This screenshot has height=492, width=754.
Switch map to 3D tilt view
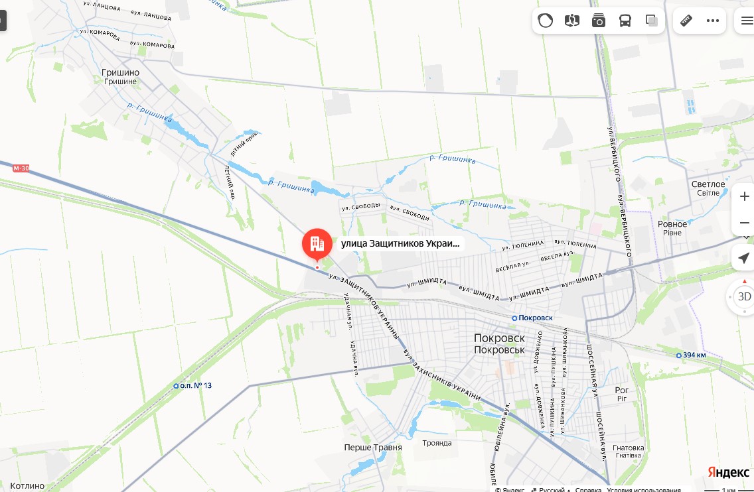click(744, 296)
